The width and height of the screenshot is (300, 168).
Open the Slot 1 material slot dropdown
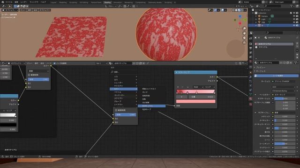click(x=102, y=63)
